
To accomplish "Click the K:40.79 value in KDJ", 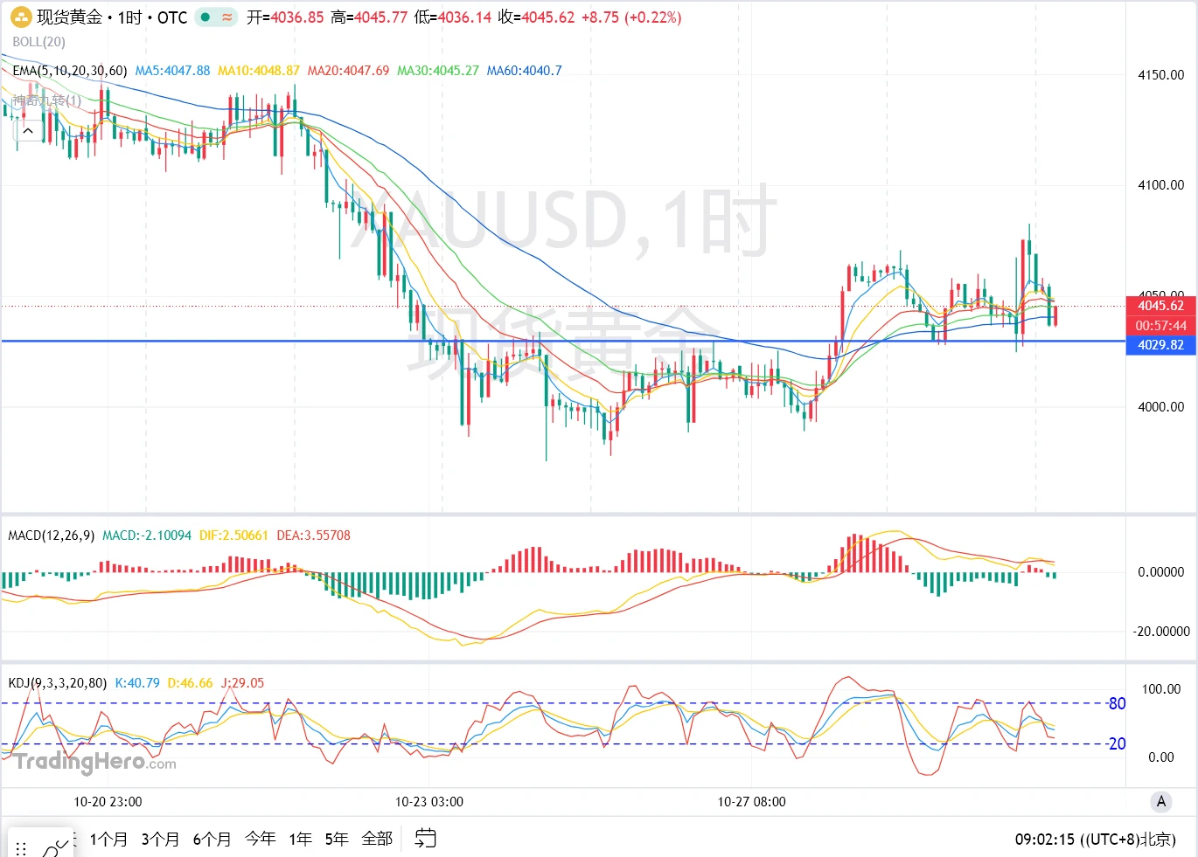I will coord(137,683).
